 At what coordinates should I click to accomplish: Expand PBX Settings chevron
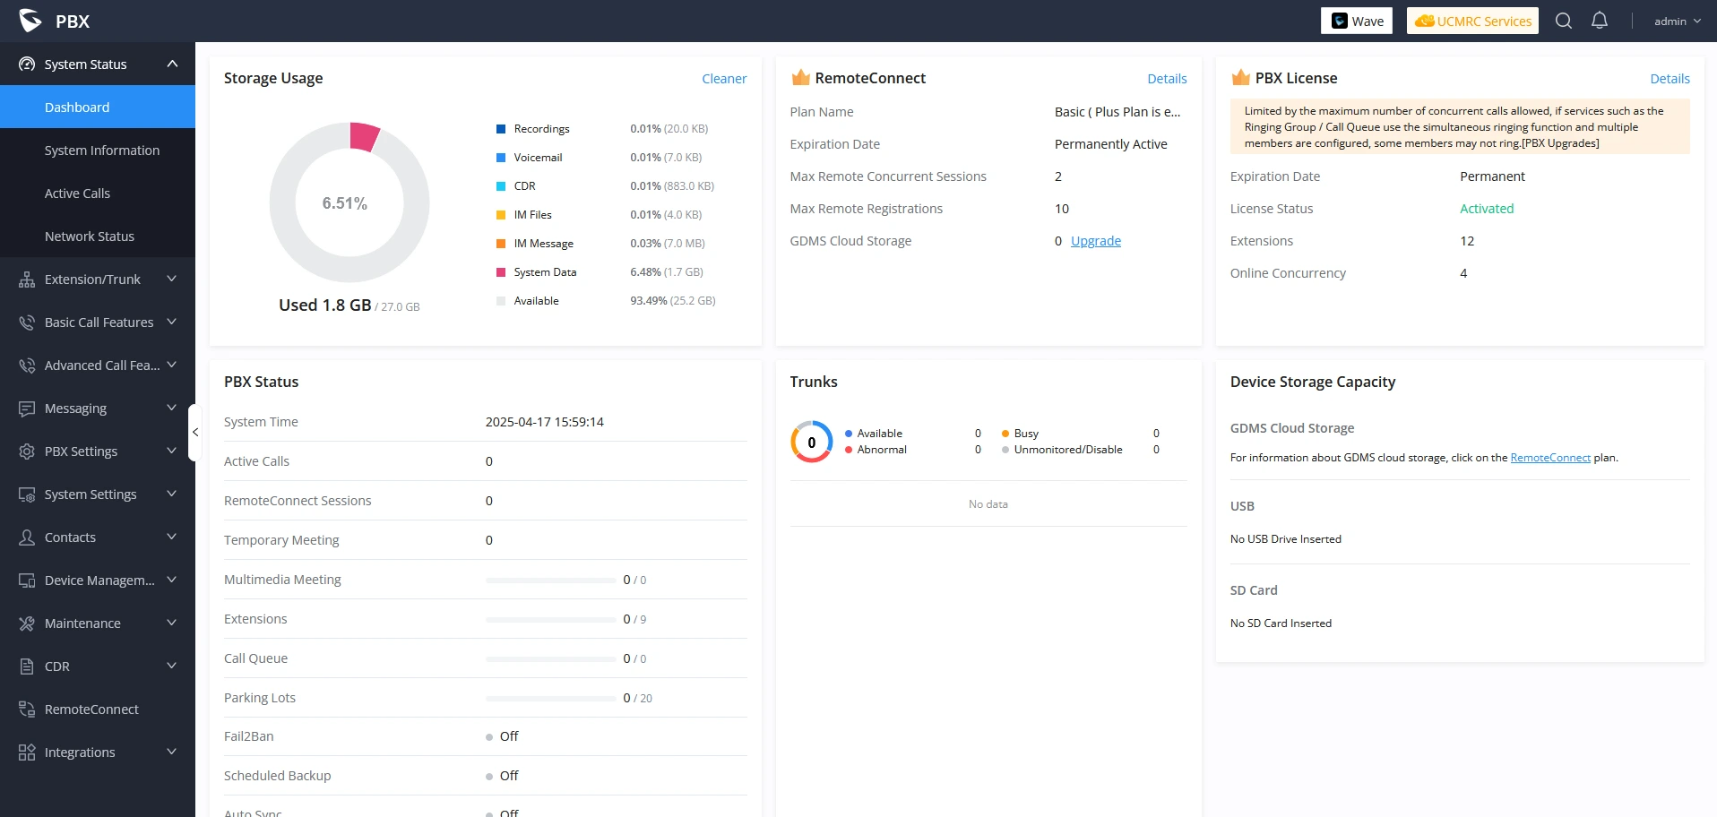pos(172,451)
